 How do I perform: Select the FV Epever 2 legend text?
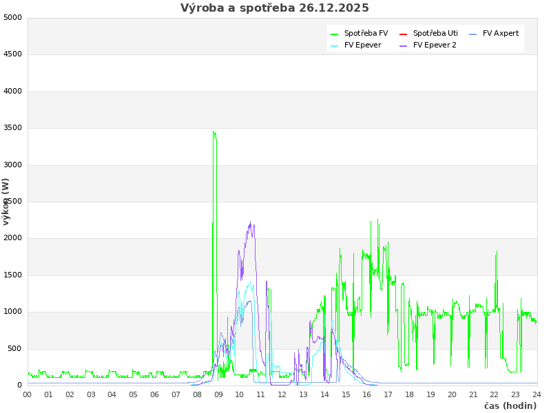click(x=435, y=45)
